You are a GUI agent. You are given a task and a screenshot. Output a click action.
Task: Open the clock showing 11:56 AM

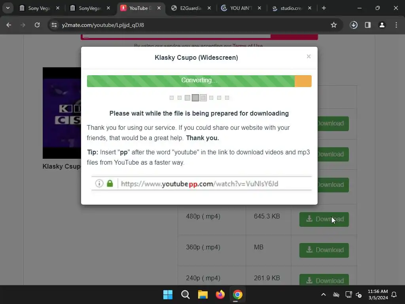pyautogui.click(x=378, y=294)
